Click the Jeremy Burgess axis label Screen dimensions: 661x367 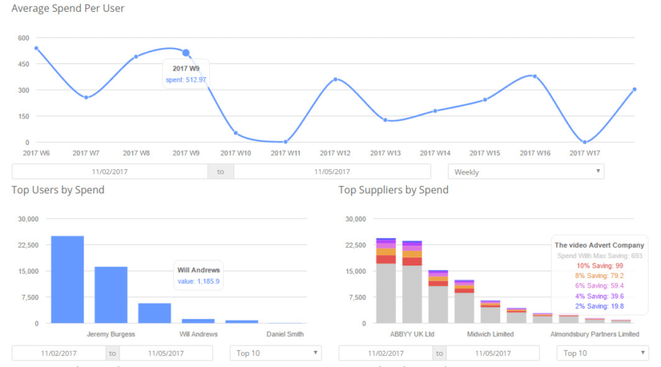pyautogui.click(x=111, y=334)
